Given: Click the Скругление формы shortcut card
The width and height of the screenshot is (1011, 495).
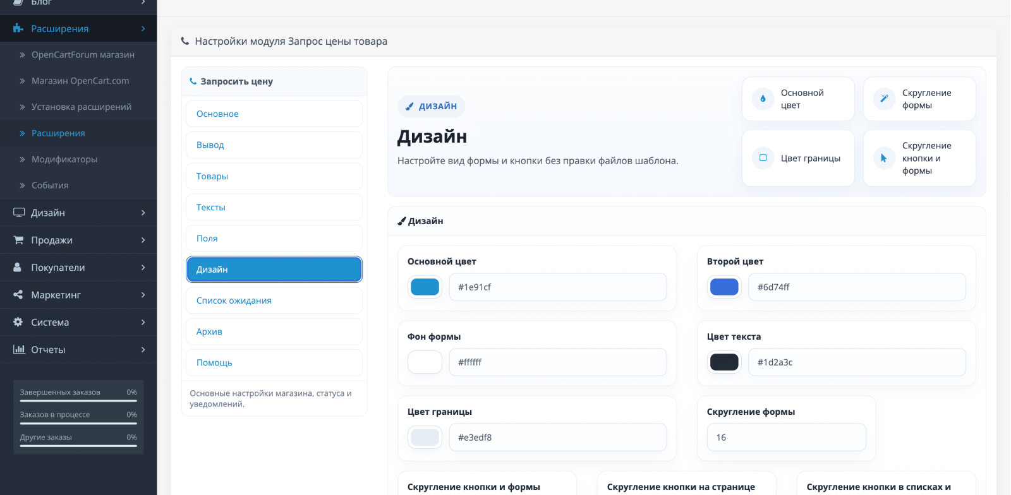Looking at the screenshot, I should [919, 99].
